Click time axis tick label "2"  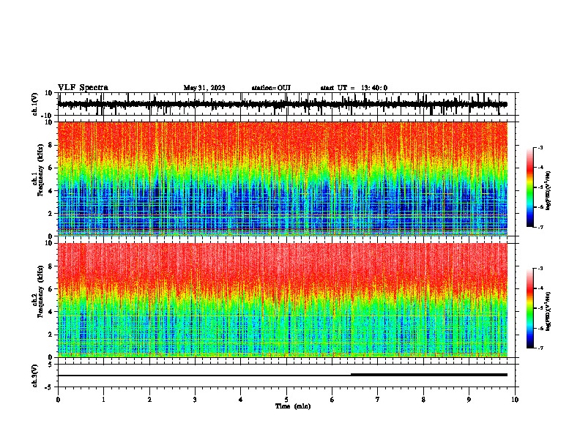(x=149, y=400)
